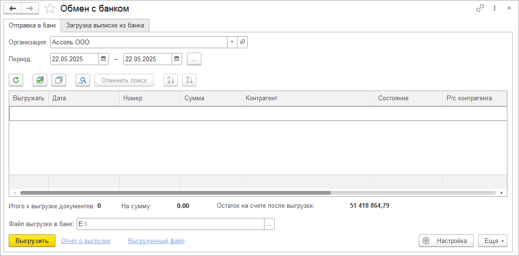Go forward with the right arrow button
This screenshot has height=256, width=519.
pos(30,9)
